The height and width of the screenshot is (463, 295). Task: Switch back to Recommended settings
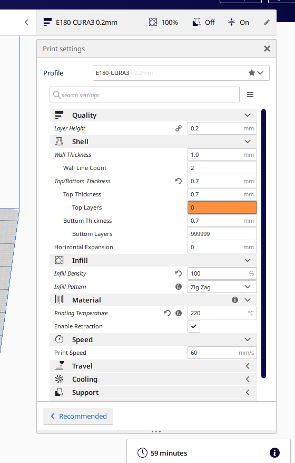78,417
